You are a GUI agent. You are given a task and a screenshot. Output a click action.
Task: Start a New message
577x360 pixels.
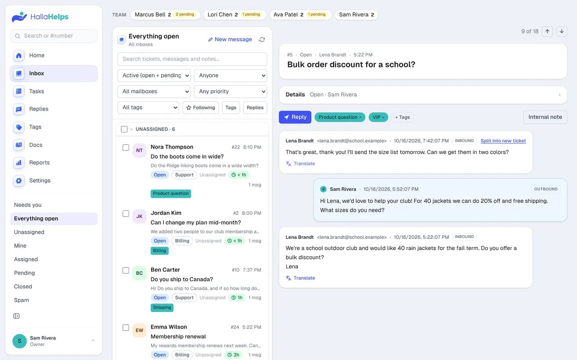230,39
